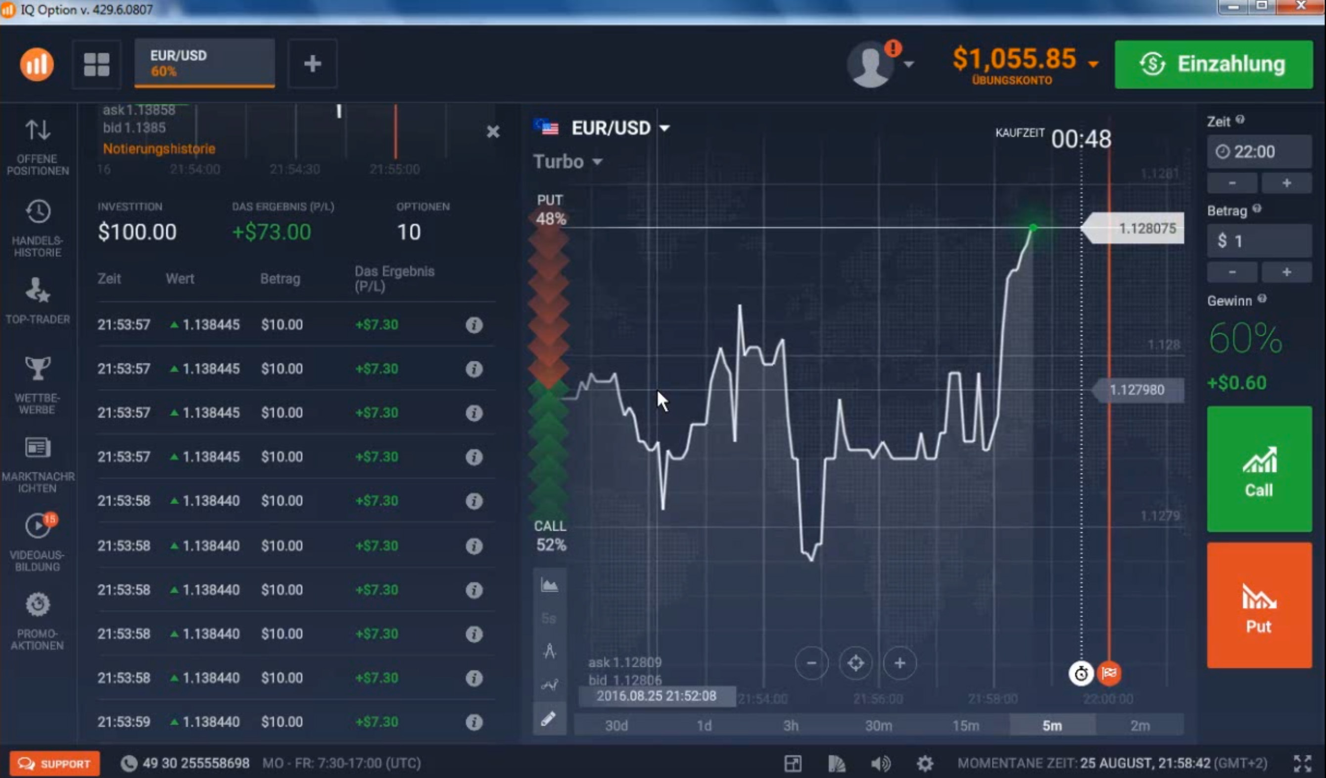Show info for first 21:53:58 trade row

(474, 501)
